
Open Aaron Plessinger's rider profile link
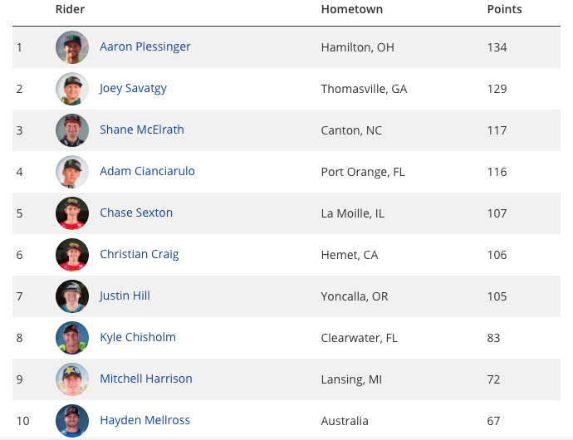tap(145, 46)
